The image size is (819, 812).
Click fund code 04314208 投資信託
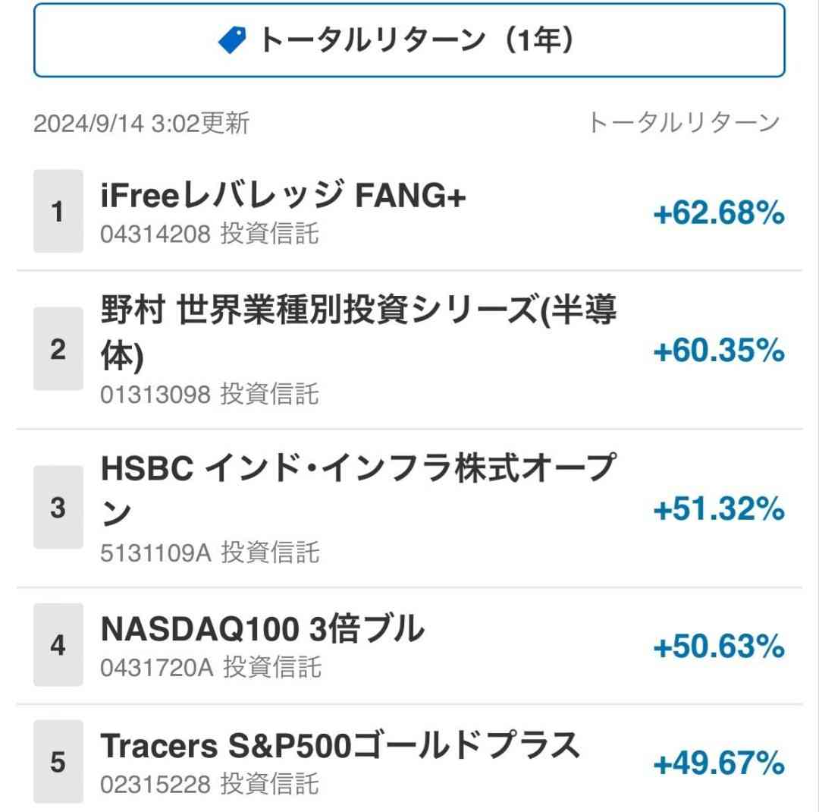(209, 233)
